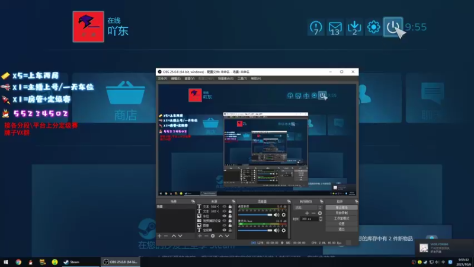
Task: Toggle lock on first text source
Action: pyautogui.click(x=230, y=206)
